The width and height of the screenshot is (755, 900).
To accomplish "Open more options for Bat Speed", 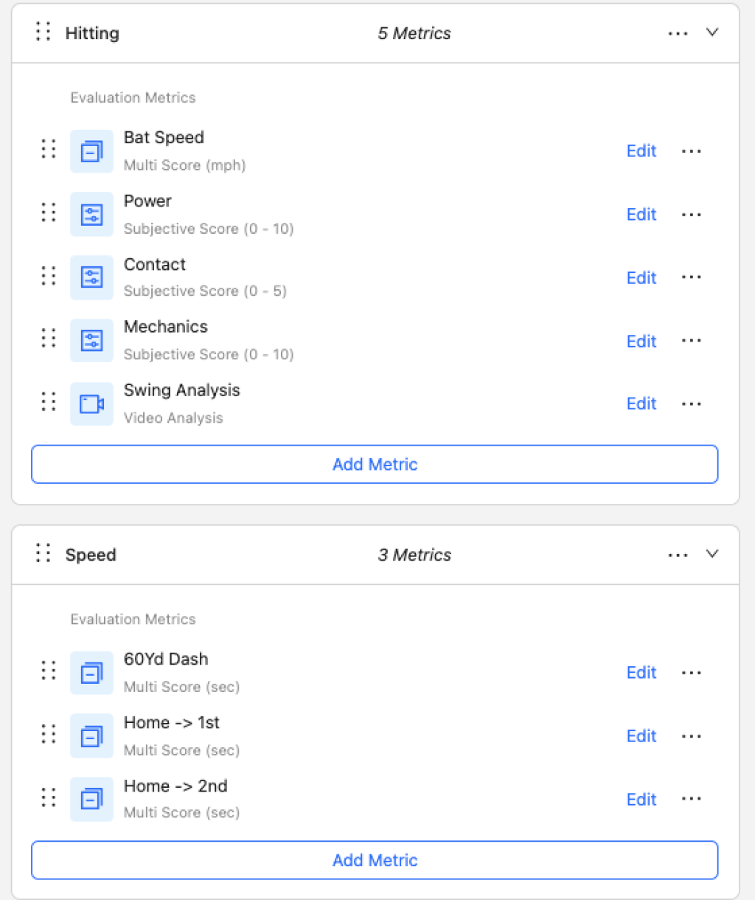I will [692, 151].
